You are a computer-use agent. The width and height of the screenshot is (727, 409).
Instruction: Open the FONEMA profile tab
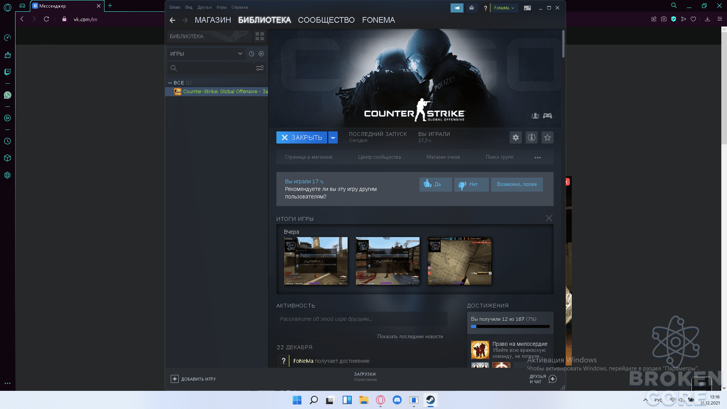tap(378, 20)
